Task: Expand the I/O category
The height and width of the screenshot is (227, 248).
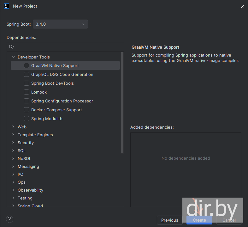Action: [x=13, y=174]
